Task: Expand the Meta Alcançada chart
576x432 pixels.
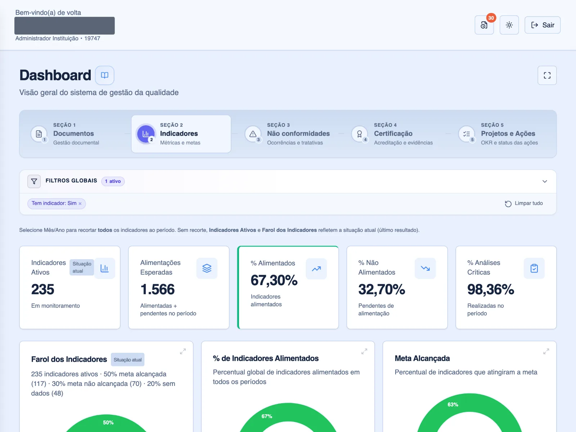Action: [546, 351]
